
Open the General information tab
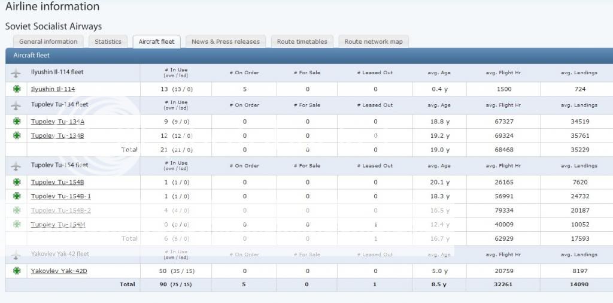[48, 41]
